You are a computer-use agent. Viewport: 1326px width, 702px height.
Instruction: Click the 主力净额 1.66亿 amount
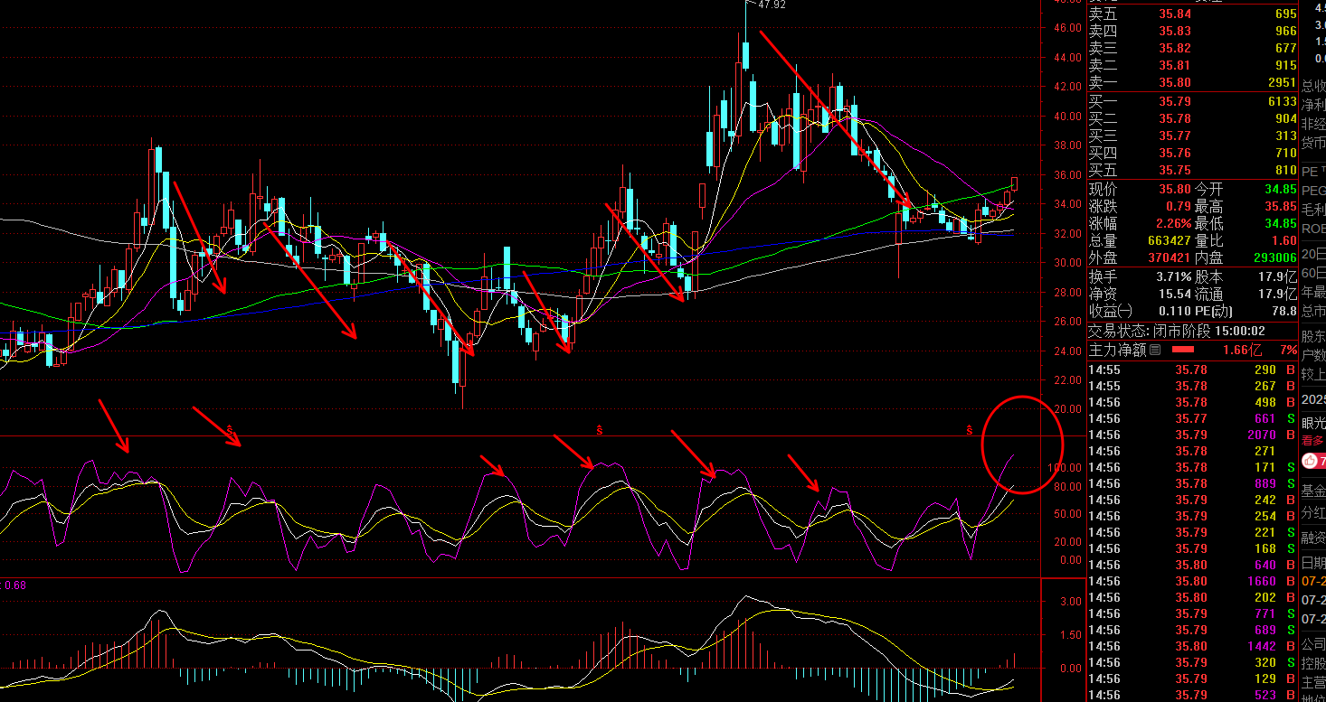click(1243, 350)
